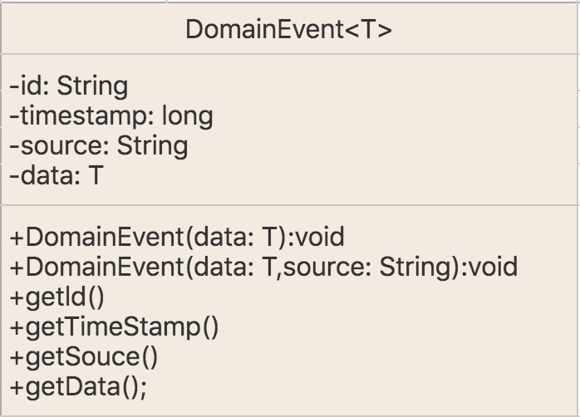580x417 pixels.
Task: Select the two-argument DomainEvent constructor with source: String
Action: point(263,267)
